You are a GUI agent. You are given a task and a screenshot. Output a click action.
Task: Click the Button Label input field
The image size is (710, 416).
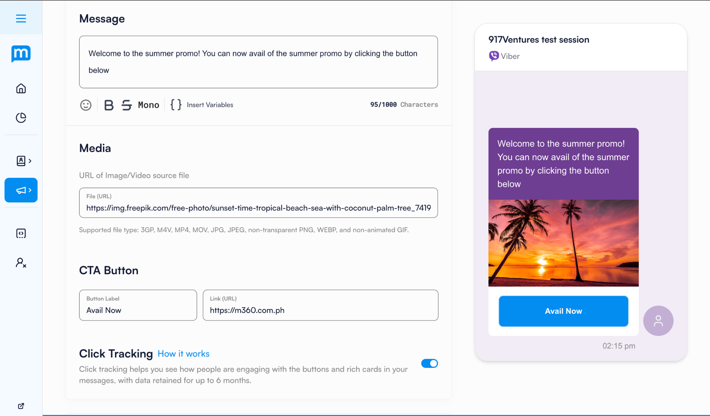click(x=138, y=305)
